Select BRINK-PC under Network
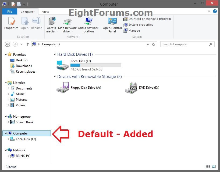 23,156
